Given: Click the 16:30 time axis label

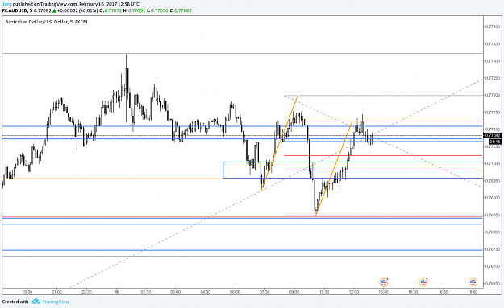Looking at the screenshot, I should (x=443, y=292).
